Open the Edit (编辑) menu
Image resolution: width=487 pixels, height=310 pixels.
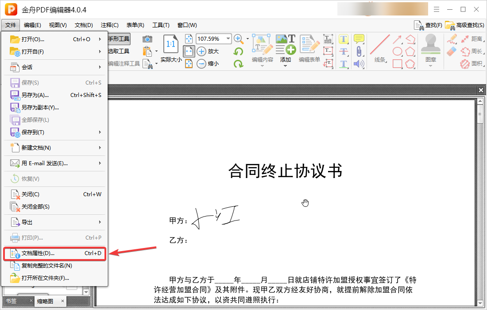(32, 25)
